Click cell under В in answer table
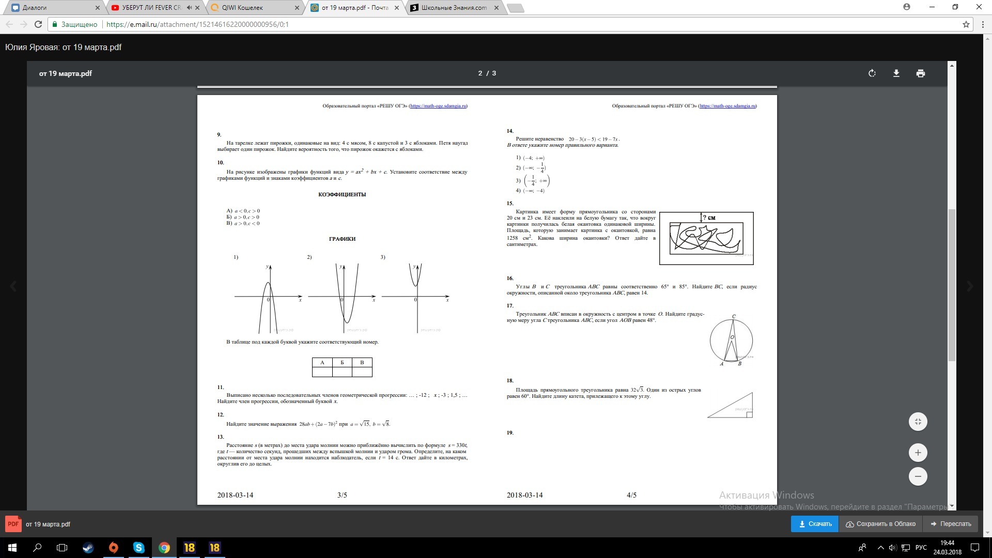Screen dimensions: 992x558 click(x=362, y=372)
